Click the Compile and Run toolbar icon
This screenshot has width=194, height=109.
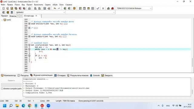(88, 8)
